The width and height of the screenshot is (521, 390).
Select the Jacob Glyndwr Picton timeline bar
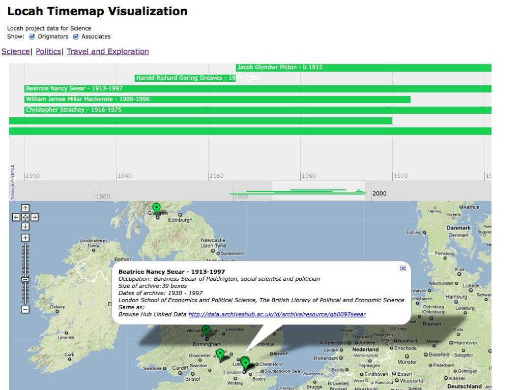(x=363, y=68)
